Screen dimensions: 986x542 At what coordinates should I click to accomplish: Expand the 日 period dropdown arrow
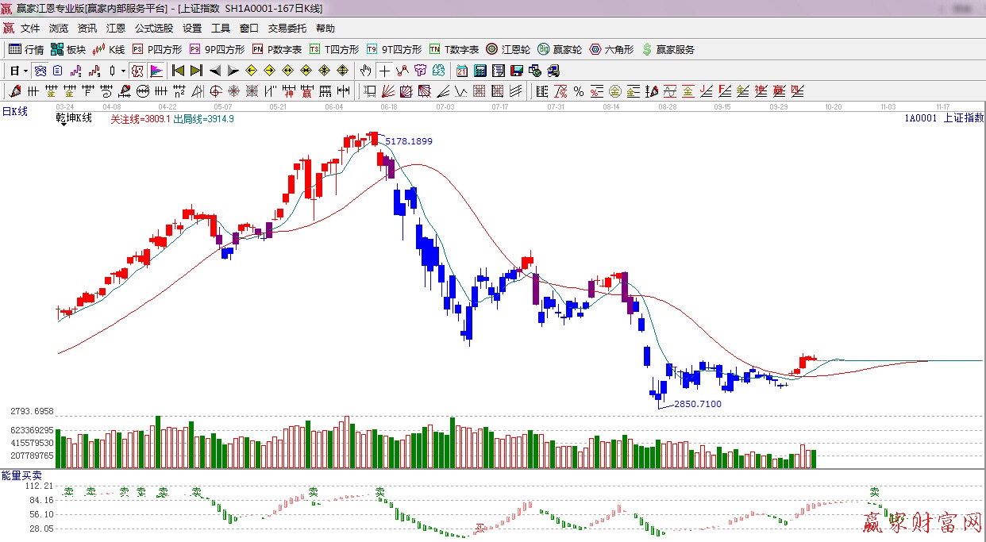25,71
